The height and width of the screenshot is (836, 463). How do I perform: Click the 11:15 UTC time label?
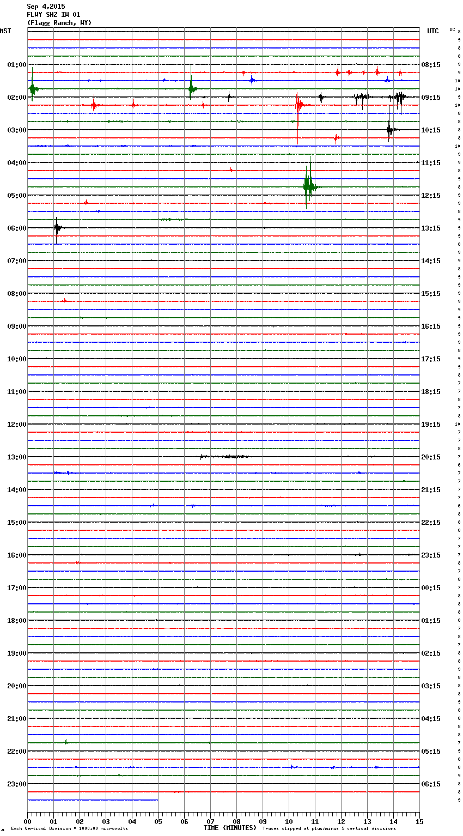[431, 162]
